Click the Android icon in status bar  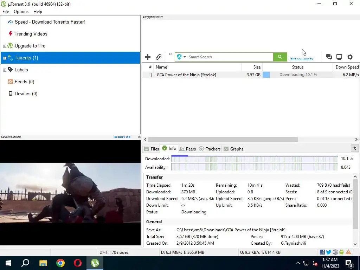click(x=341, y=252)
